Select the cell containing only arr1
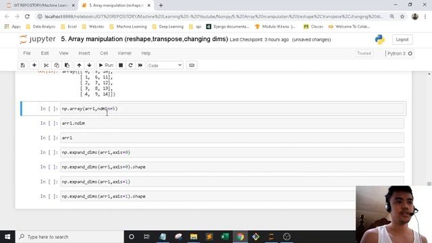Viewport: 432px width, 243px height. 232,138
